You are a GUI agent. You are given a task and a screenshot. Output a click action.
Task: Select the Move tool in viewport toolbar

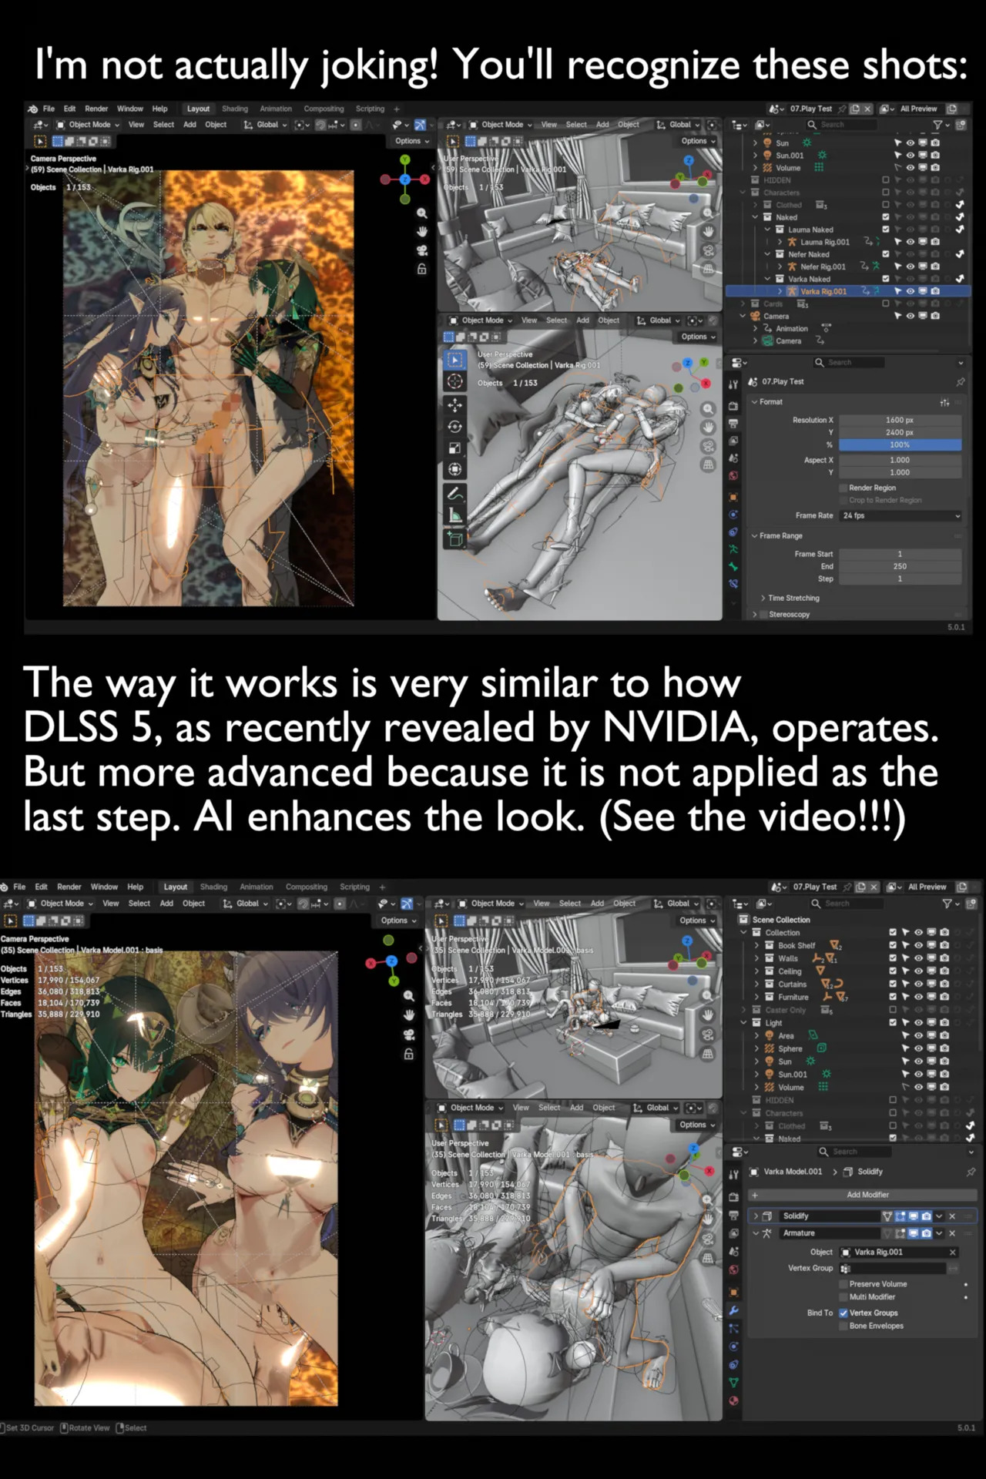(455, 404)
